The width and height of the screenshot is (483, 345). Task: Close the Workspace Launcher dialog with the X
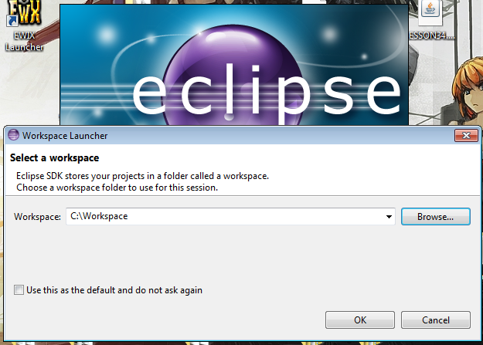tap(466, 135)
